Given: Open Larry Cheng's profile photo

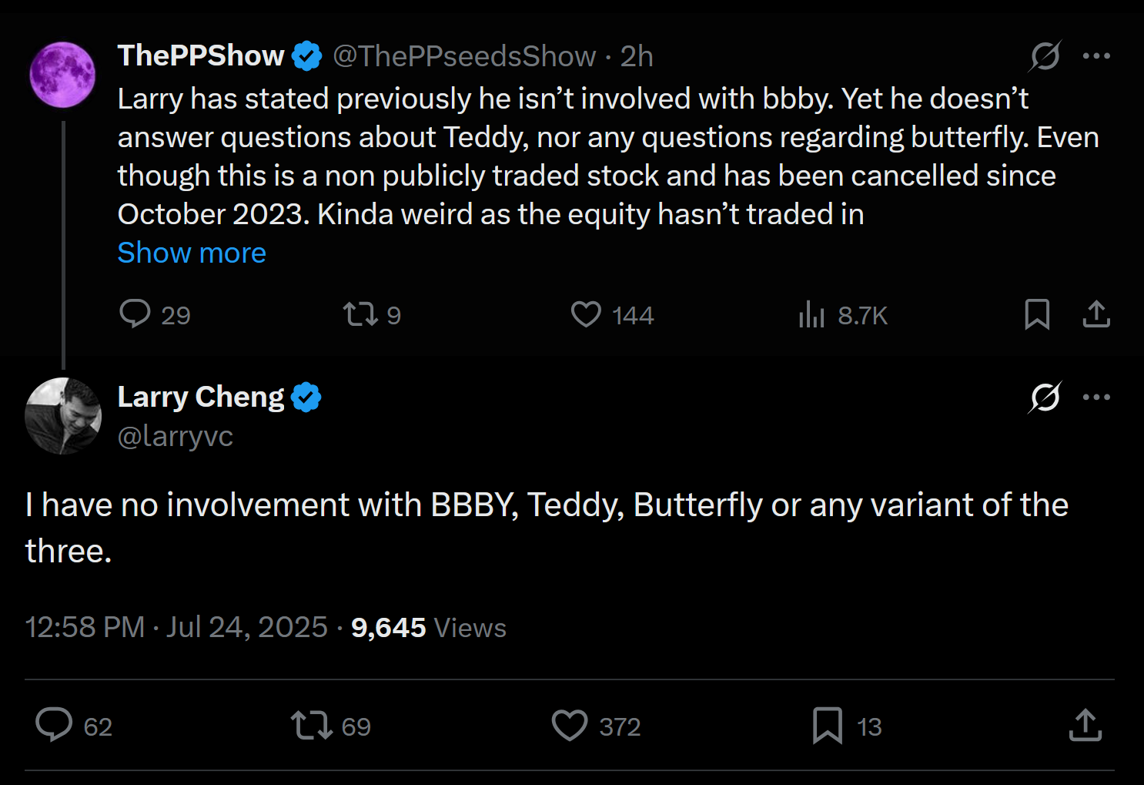Looking at the screenshot, I should coord(63,416).
